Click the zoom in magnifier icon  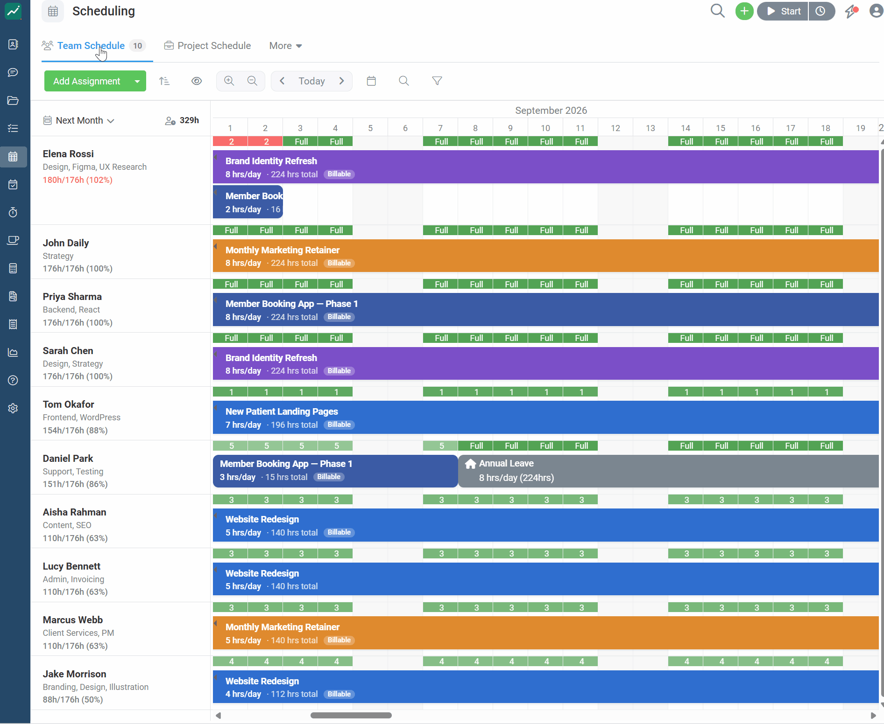click(229, 81)
